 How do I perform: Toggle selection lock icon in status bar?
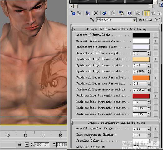(x=19, y=144)
